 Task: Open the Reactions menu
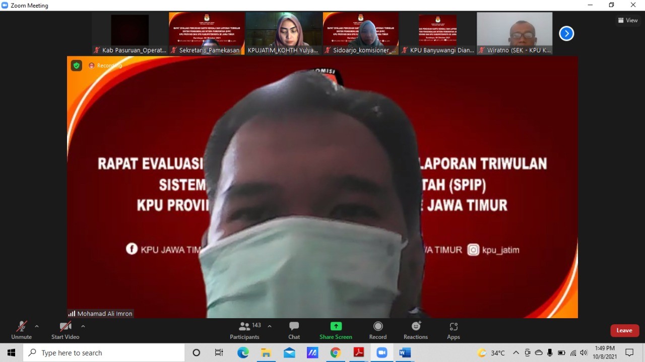[416, 330]
